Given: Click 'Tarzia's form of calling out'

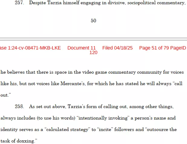Looking at the screenshot, I should pyautogui.click(x=97, y=106).
